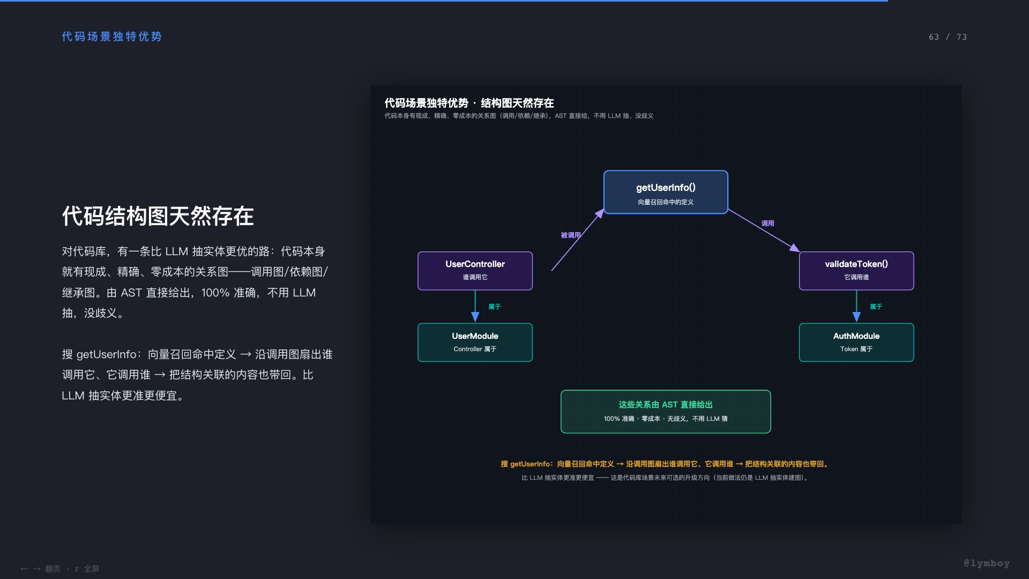Click the '谁调用它' subtitle text

coord(475,277)
